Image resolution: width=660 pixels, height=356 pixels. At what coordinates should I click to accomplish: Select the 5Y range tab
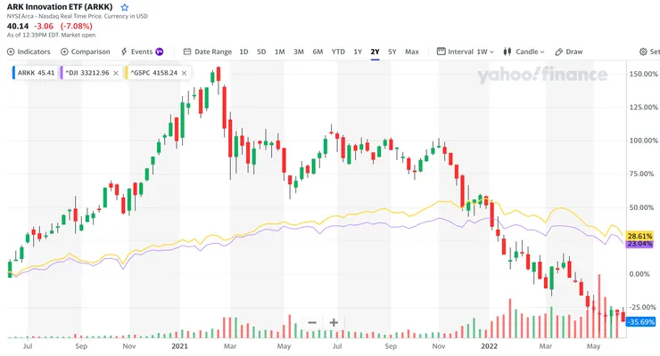[x=392, y=52]
